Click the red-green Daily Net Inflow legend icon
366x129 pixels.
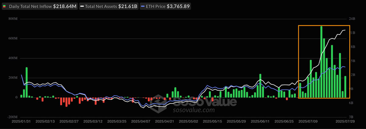[x=5, y=6]
